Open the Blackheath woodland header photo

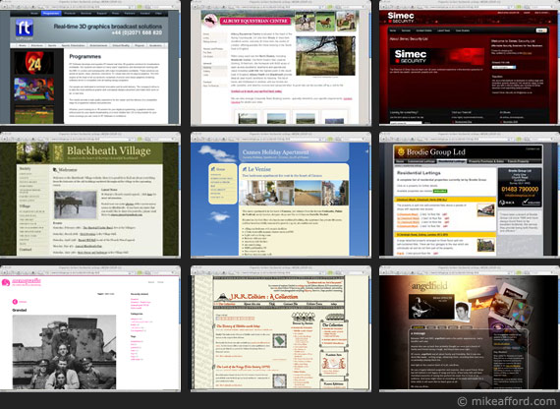coord(32,153)
